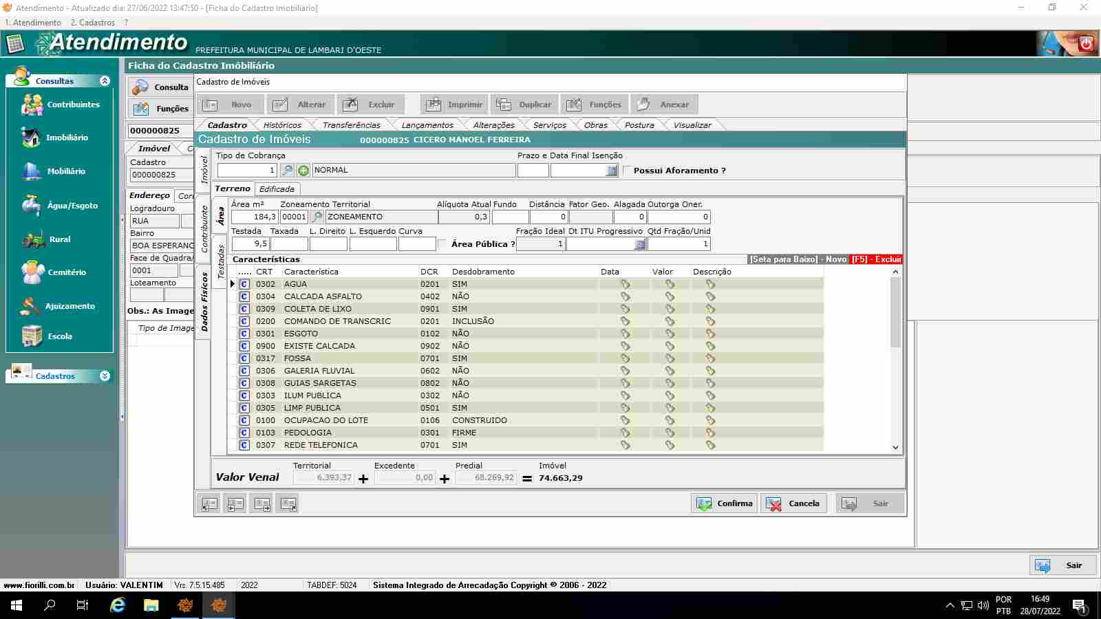Click the magnifier beside Tipo de Cobrança

(x=287, y=171)
